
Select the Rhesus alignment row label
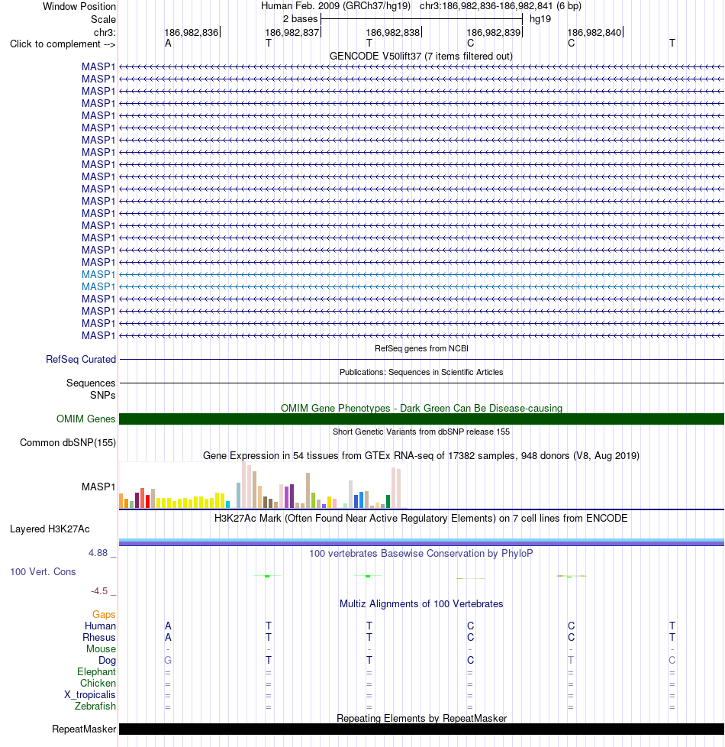click(99, 638)
